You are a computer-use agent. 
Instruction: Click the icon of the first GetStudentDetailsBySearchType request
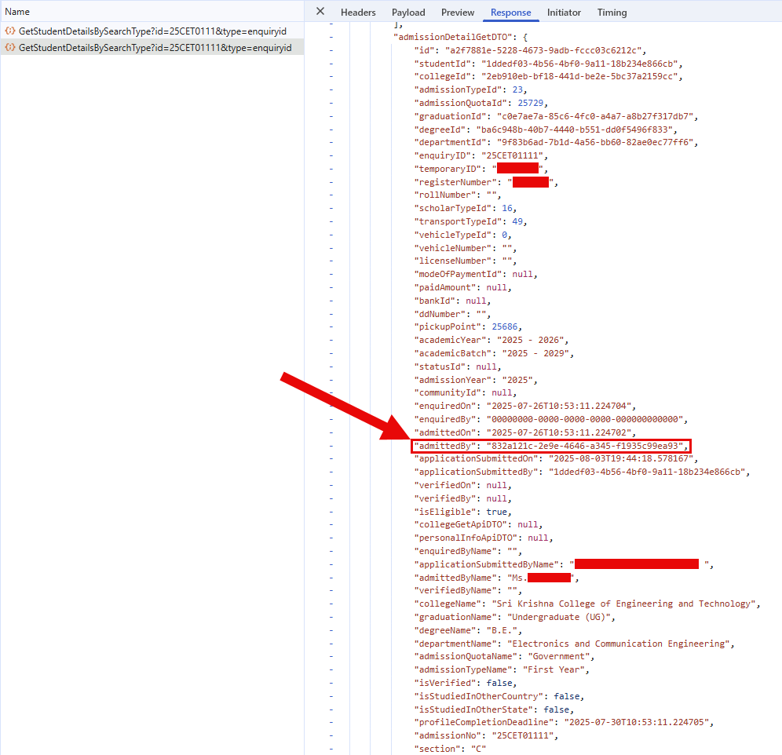[x=10, y=31]
